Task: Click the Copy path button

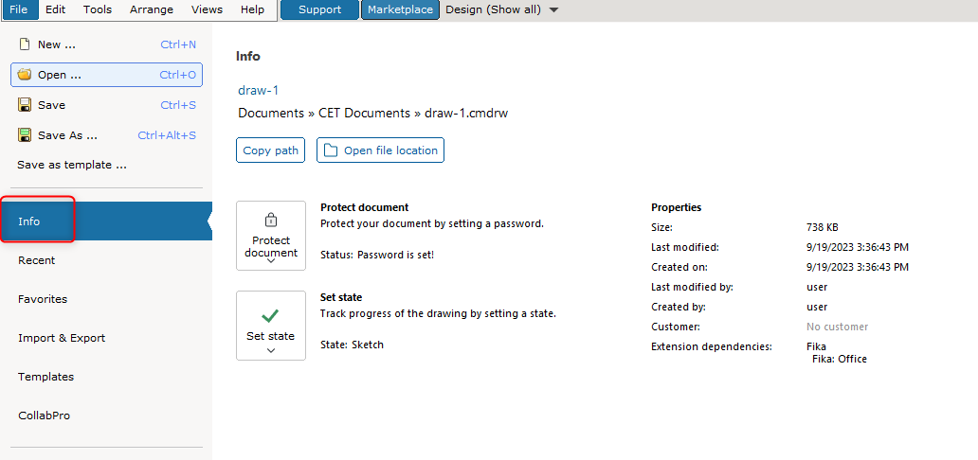Action: click(x=271, y=150)
